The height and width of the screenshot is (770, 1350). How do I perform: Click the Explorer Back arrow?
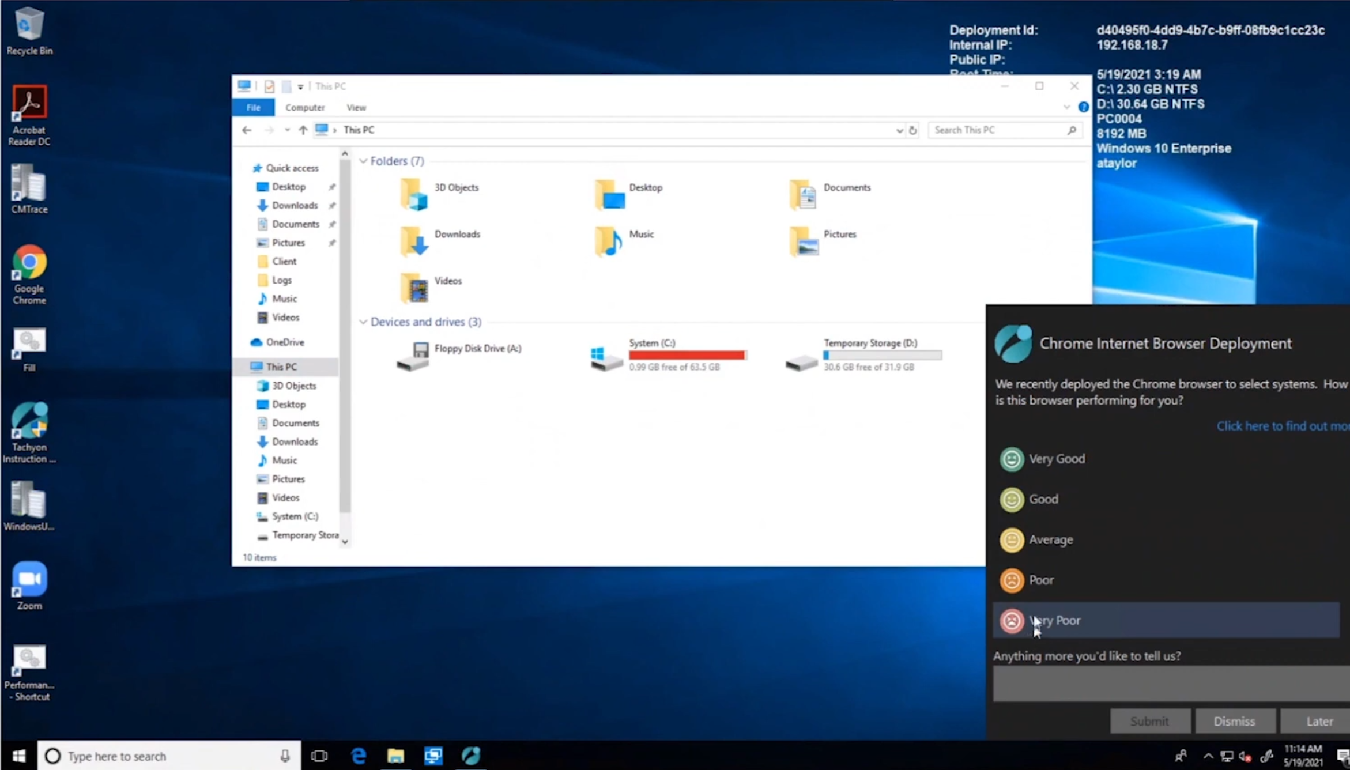pos(247,130)
